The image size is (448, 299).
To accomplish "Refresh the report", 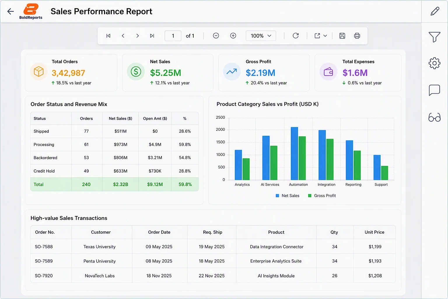I will click(x=296, y=36).
